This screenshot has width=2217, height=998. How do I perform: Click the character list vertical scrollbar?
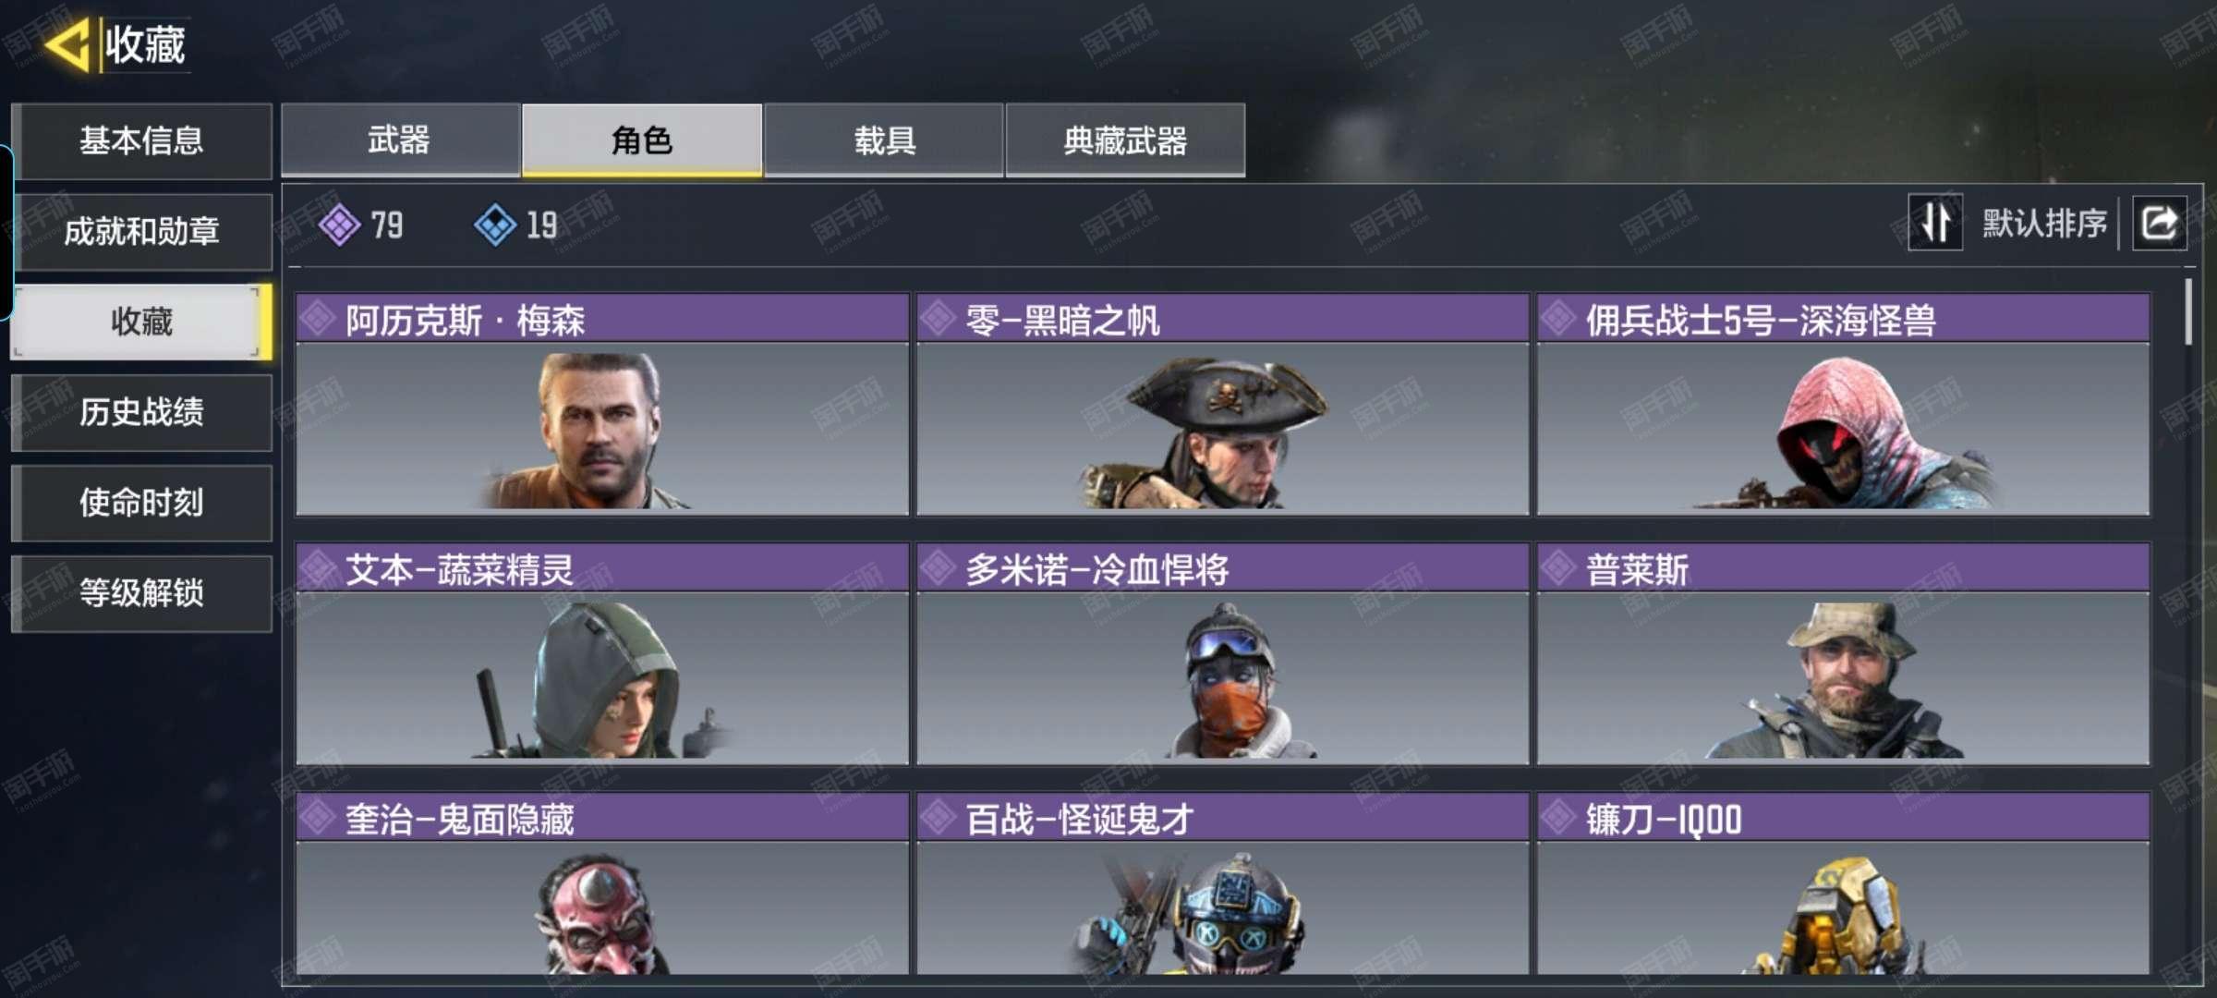pyautogui.click(x=2187, y=311)
